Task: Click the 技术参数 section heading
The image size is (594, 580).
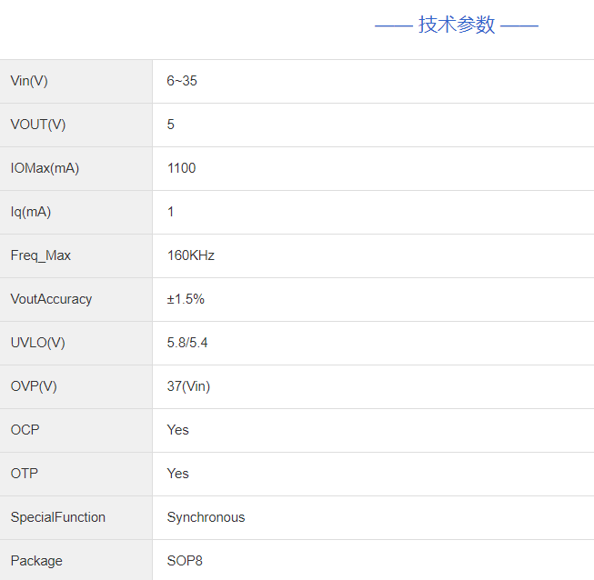Action: click(x=457, y=25)
